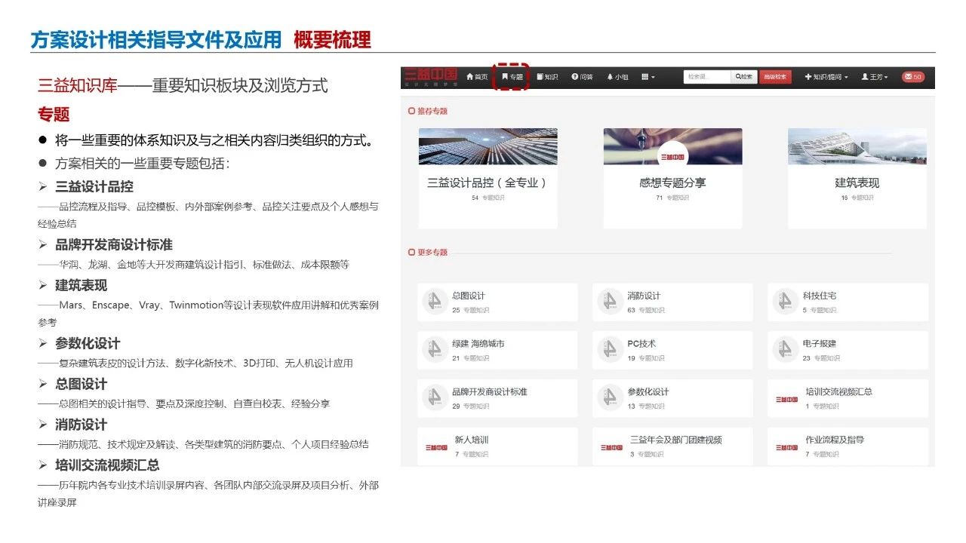Click the 科技住宅 topic icon

[x=785, y=302]
